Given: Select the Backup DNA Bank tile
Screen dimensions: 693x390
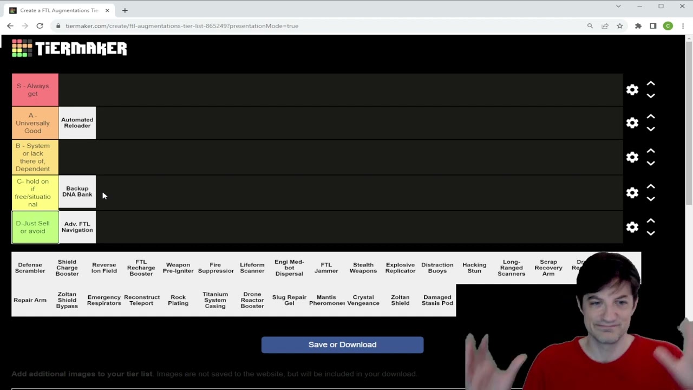Looking at the screenshot, I should pos(77,192).
